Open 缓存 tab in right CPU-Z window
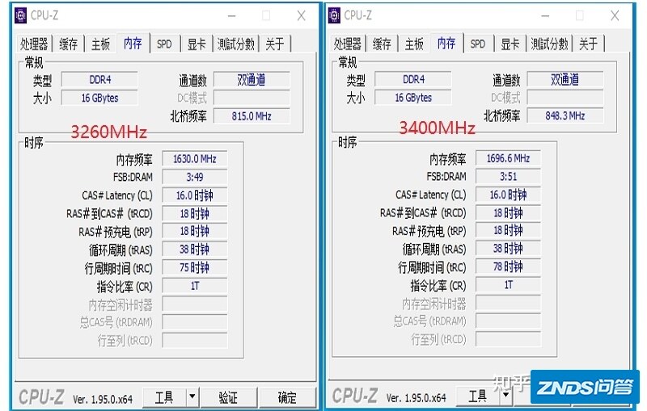Viewport: 647px width, 411px height. tap(382, 44)
